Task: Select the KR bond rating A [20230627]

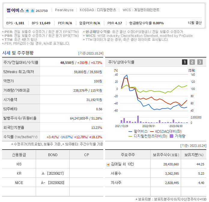Action: (53, 174)
